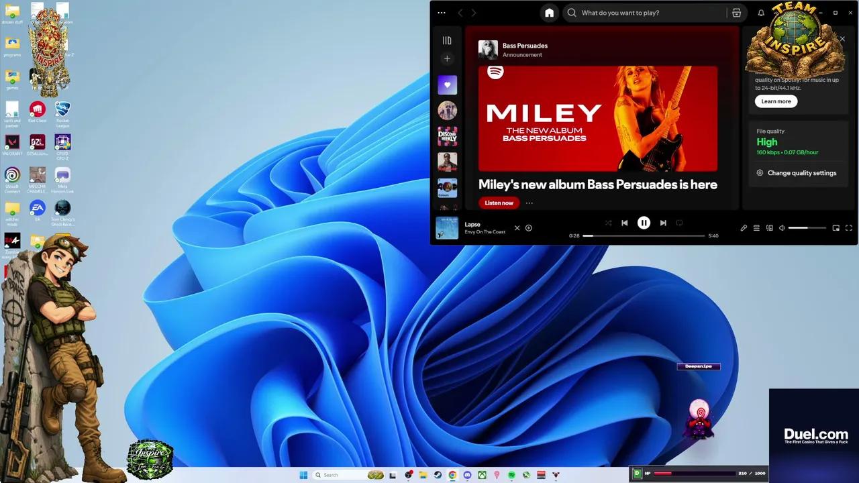859x483 pixels.
Task: Select the CPUID CPU-Z desktop icon
Action: (62, 146)
